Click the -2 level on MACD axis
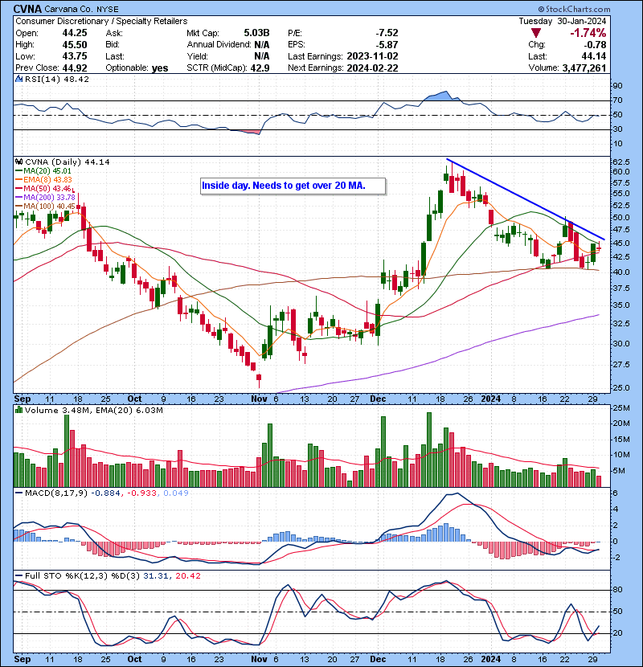 tap(617, 557)
